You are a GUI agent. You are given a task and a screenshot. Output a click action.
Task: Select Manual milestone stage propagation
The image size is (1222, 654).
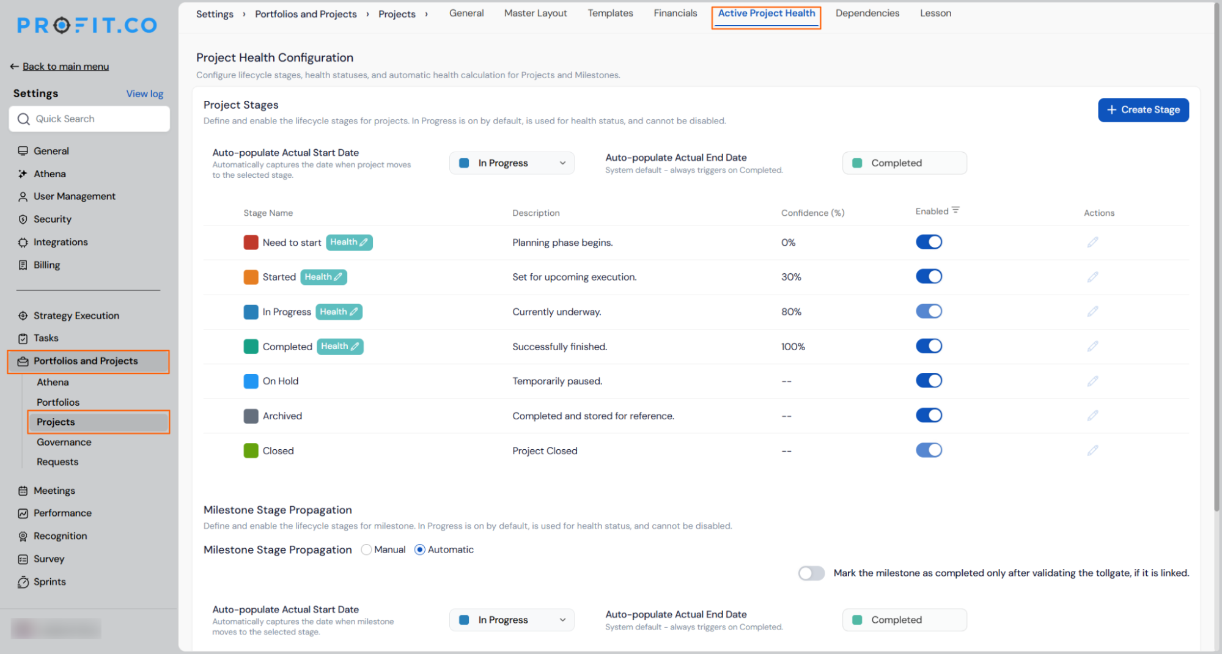pyautogui.click(x=366, y=549)
